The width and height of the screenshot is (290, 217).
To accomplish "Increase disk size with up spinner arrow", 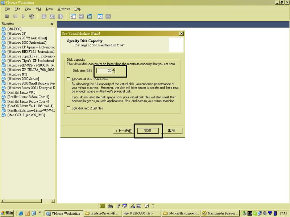I will 113,69.
